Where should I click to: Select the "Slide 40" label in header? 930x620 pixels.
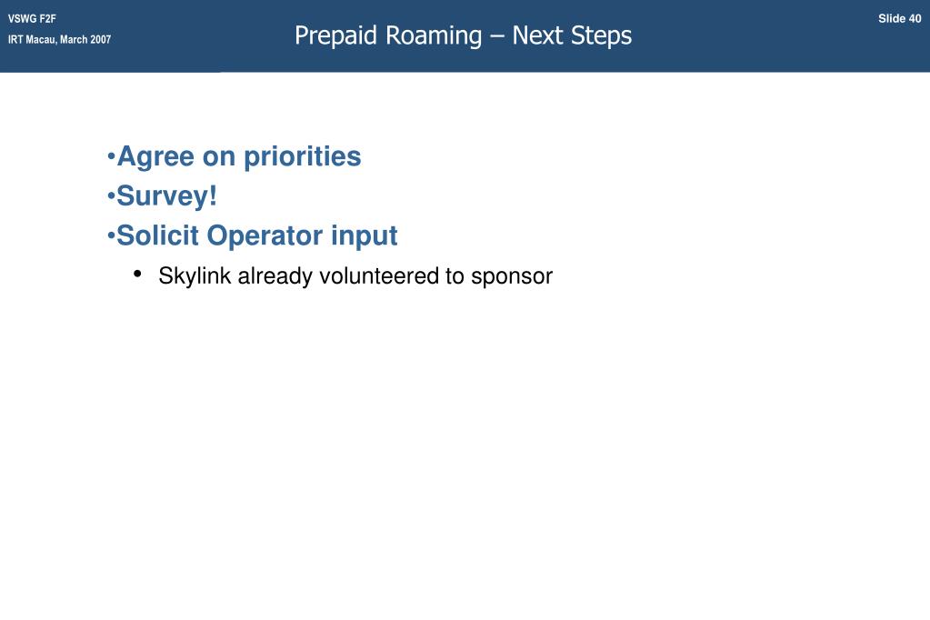click(899, 18)
